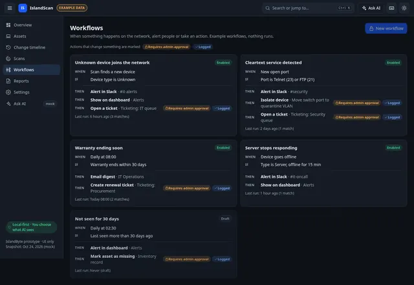
Task: Click Logged badge on Create renewal ticket
Action: coord(222,188)
